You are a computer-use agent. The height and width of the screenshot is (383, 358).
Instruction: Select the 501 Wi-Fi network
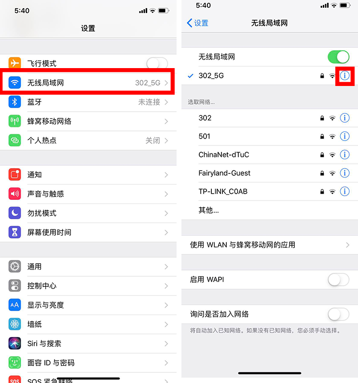coord(270,136)
